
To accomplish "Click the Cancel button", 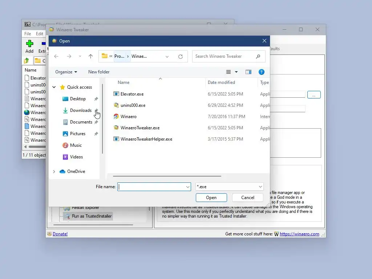I will point(247,198).
